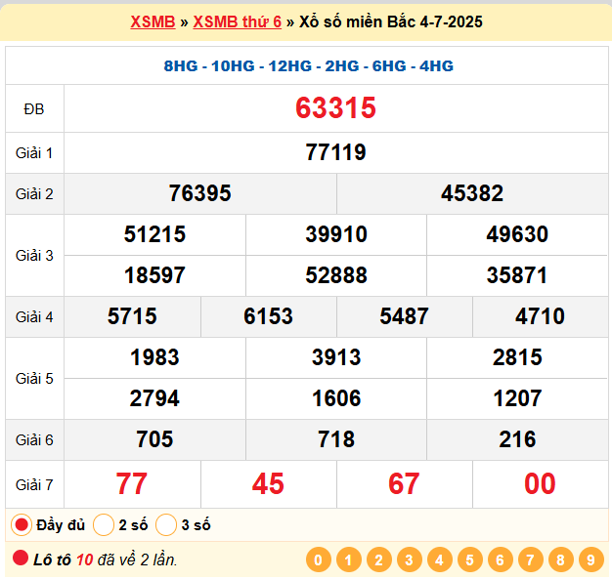Image resolution: width=612 pixels, height=580 pixels.
Task: Click first prize number 77119
Action: tap(335, 152)
